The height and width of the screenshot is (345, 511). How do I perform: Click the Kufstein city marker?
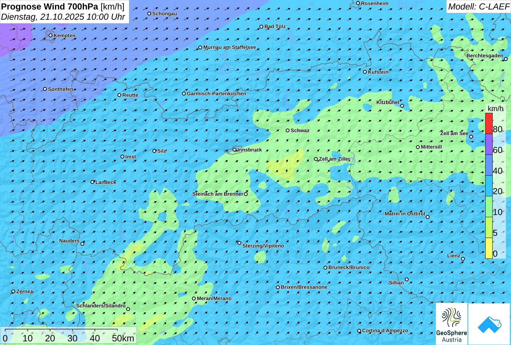365,72
